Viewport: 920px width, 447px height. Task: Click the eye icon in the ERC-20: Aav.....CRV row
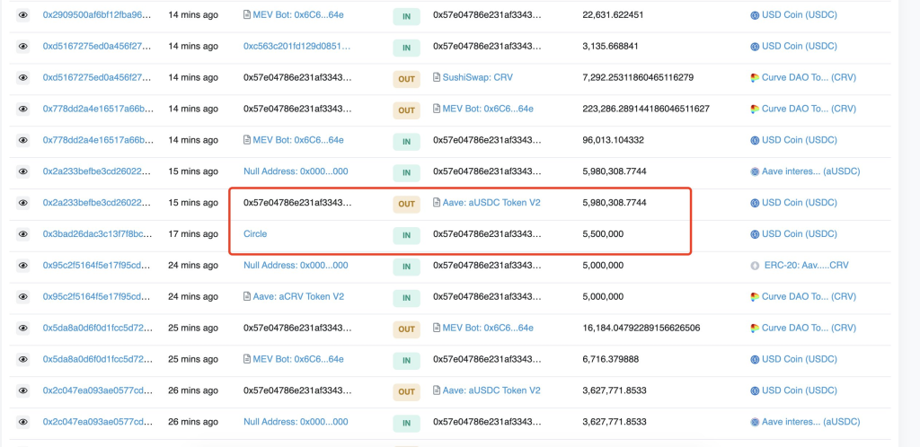(x=22, y=266)
